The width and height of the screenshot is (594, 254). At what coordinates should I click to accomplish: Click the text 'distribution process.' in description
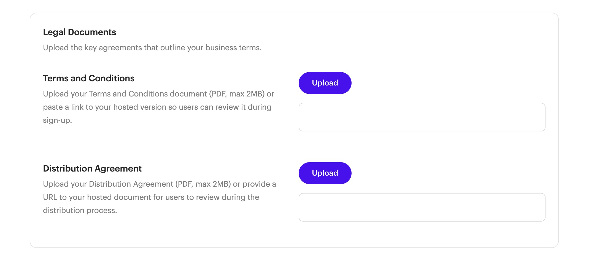click(80, 211)
